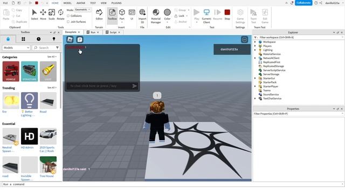Open the Terrain Editor

(x=99, y=15)
